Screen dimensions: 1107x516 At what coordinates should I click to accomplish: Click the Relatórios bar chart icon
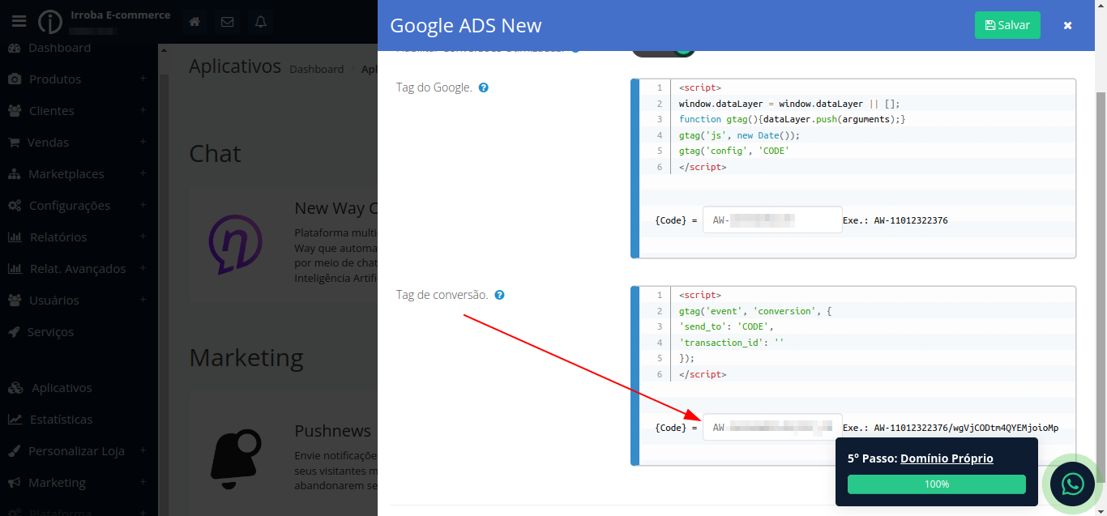[x=15, y=237]
